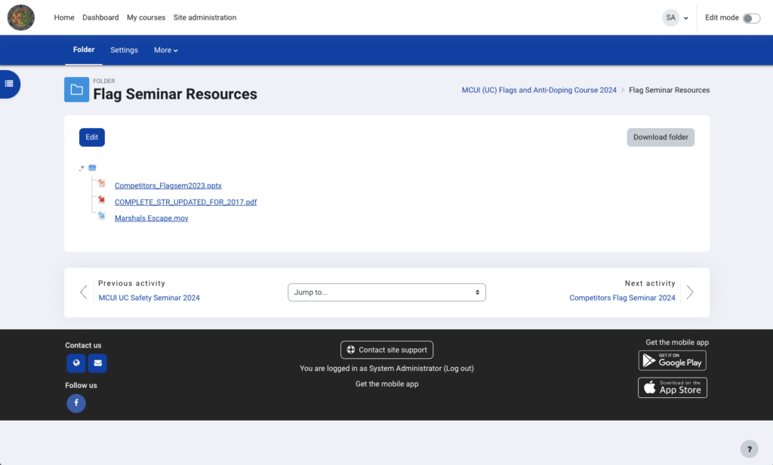Image resolution: width=773 pixels, height=465 pixels.
Task: Click the Download folder button
Action: click(661, 137)
